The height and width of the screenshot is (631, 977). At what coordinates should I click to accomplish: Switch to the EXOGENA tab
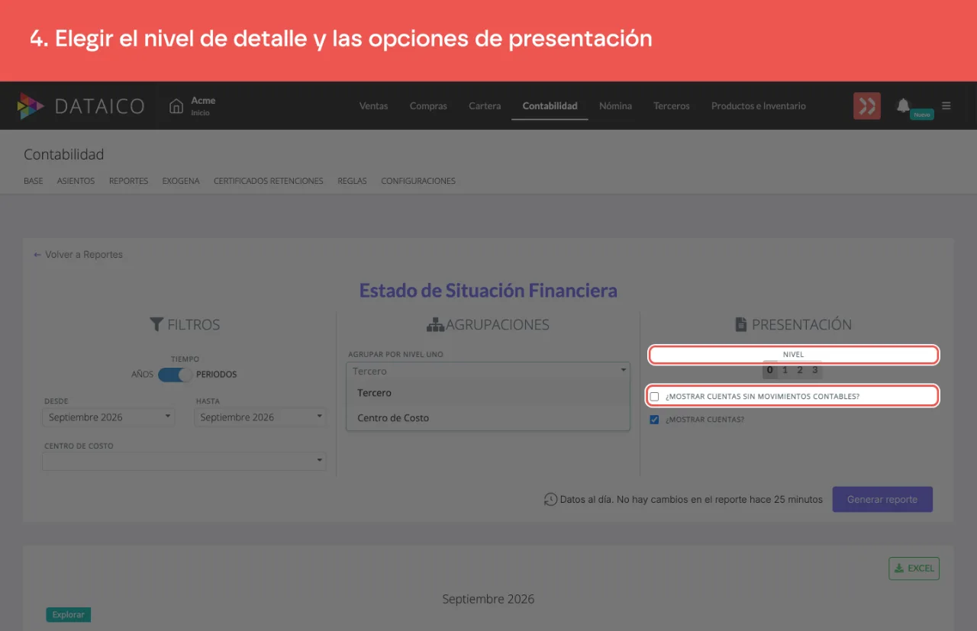(181, 182)
